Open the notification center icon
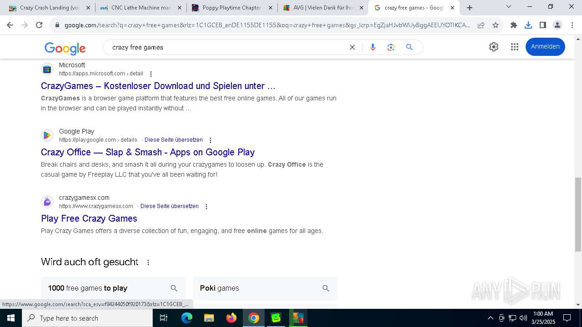 click(567, 318)
